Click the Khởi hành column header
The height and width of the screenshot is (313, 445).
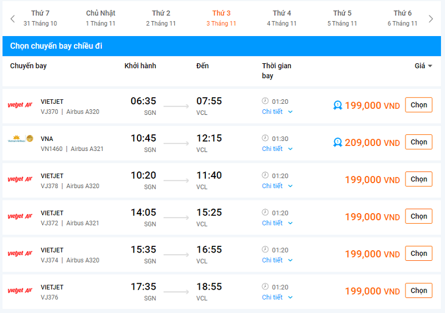click(140, 66)
